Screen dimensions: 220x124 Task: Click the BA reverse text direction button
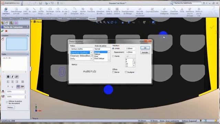(22, 86)
